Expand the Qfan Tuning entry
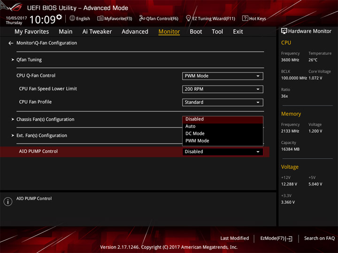This screenshot has width=338, height=253. [29, 60]
